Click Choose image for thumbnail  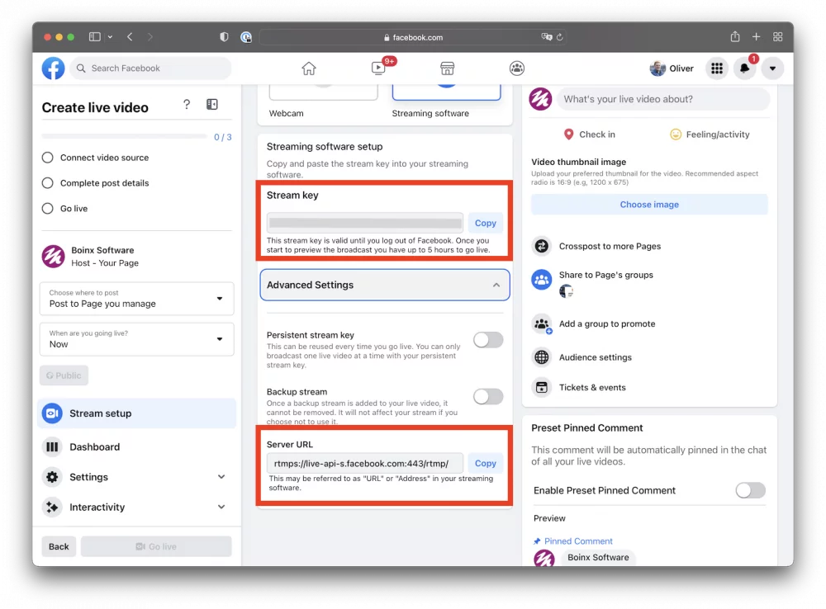coord(649,204)
